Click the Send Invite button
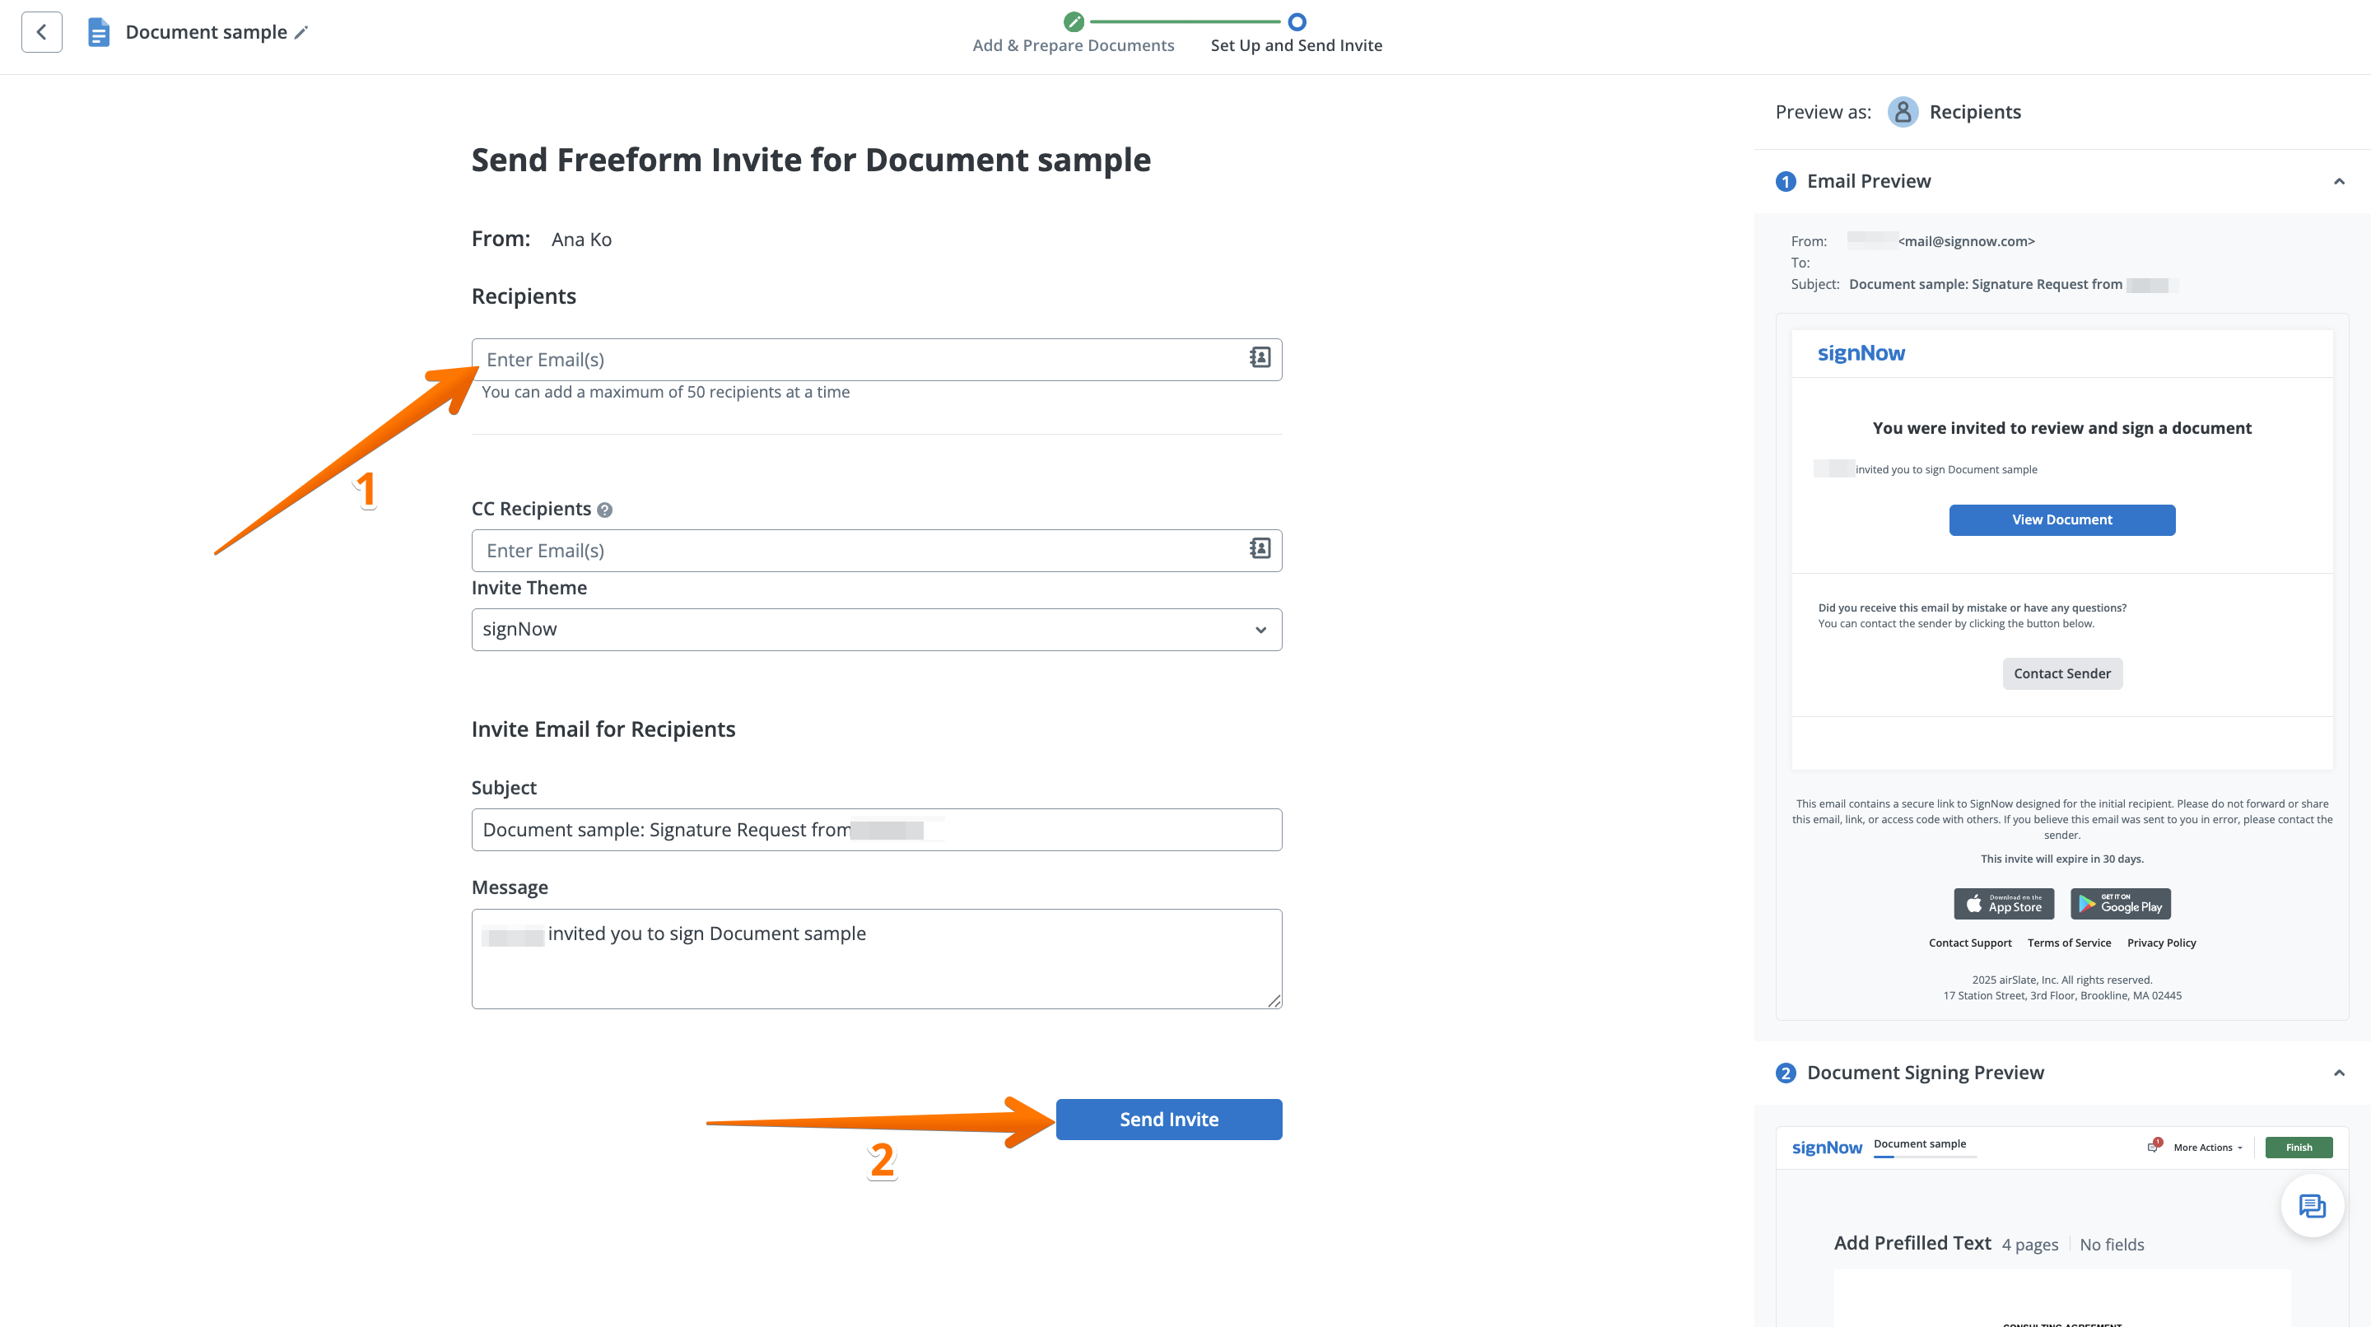 (x=1168, y=1119)
